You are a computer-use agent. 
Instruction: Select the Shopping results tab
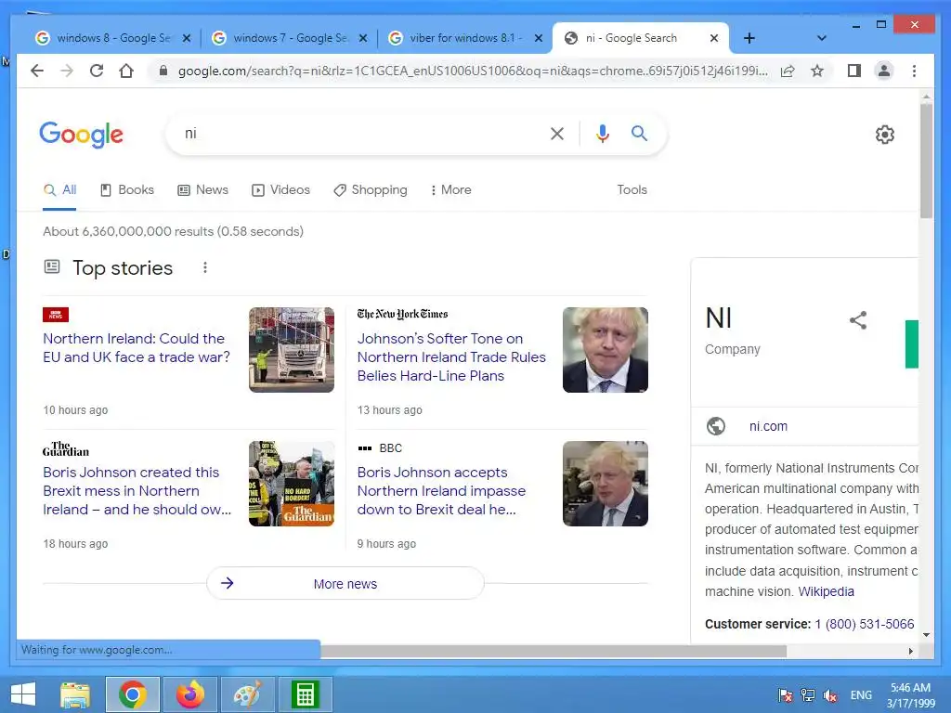click(x=370, y=189)
